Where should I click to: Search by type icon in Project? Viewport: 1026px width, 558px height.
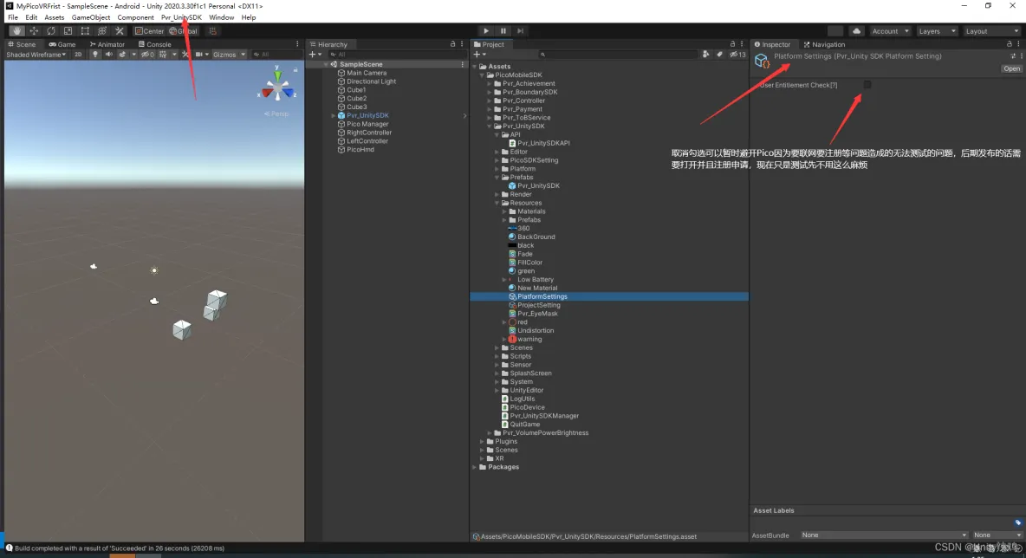tap(705, 55)
